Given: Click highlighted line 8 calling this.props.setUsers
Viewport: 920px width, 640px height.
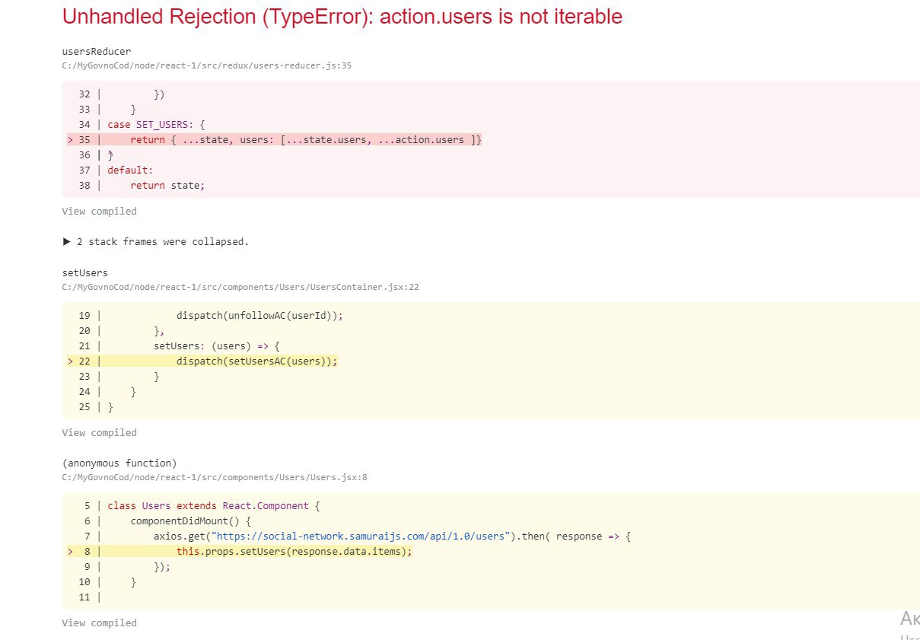Looking at the screenshot, I should [294, 552].
